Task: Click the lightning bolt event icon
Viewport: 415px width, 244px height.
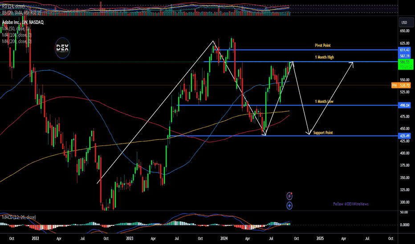Action: pos(289,196)
